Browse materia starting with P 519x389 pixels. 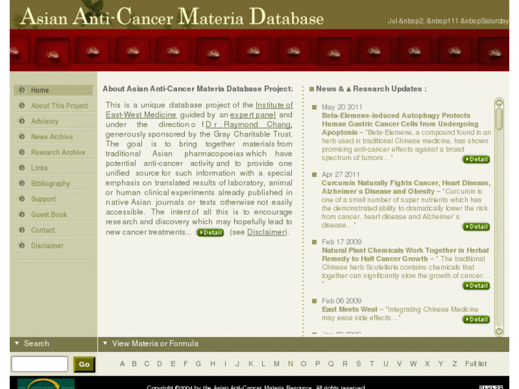[318, 364]
